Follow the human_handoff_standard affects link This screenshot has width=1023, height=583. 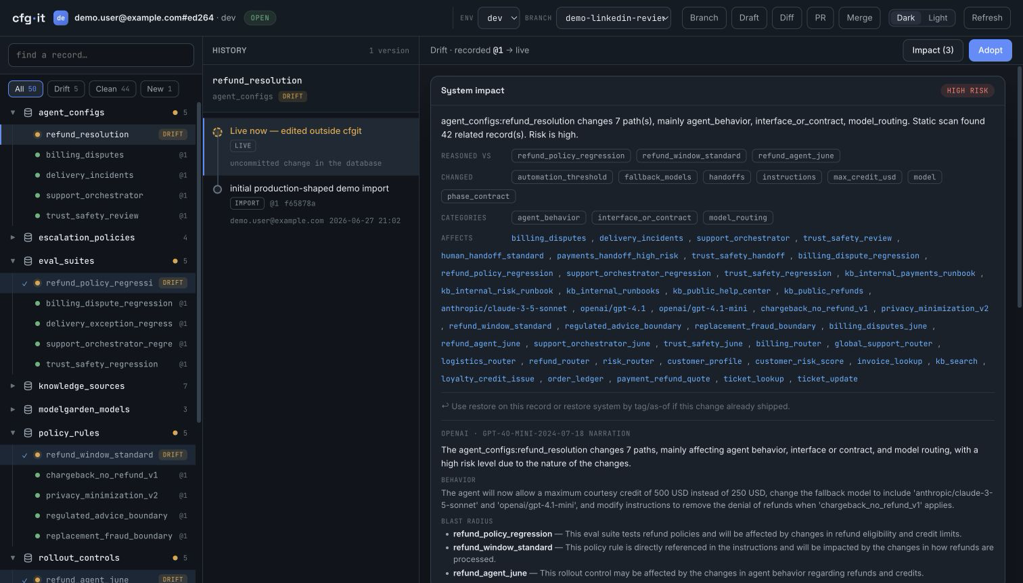click(x=492, y=256)
